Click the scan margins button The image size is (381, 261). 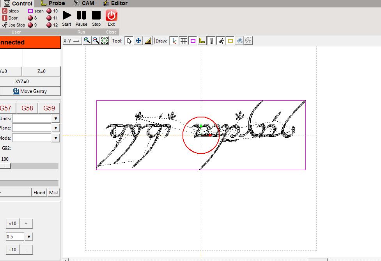[36, 11]
